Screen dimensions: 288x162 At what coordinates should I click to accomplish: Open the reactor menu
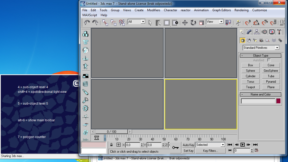point(185,10)
